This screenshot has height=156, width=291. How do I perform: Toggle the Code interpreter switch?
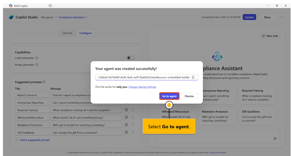coord(131,58)
